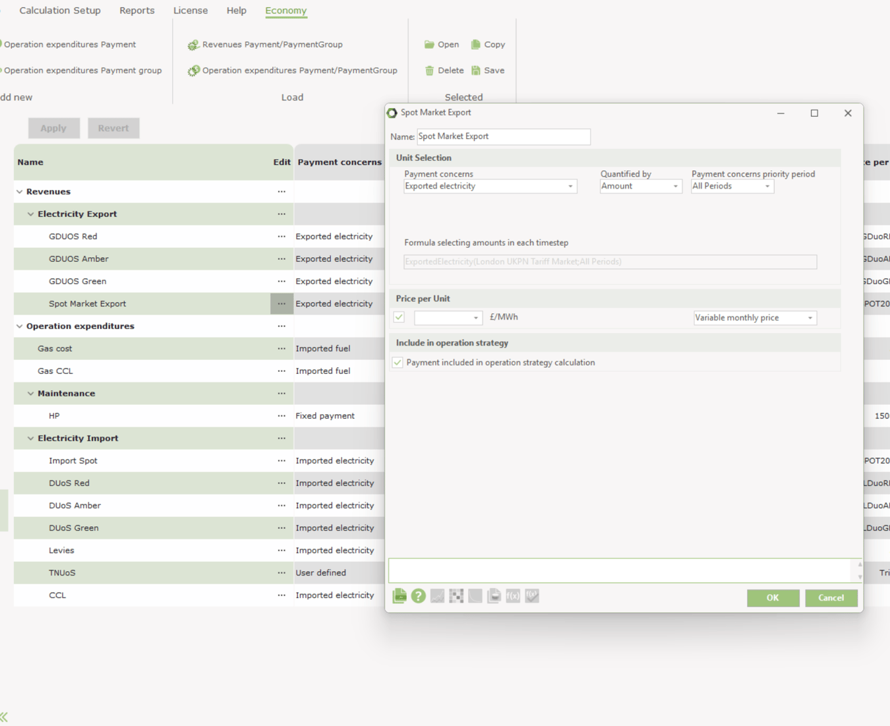This screenshot has width=890, height=726.
Task: Click the Open folder icon in the ribbon
Action: coord(429,44)
